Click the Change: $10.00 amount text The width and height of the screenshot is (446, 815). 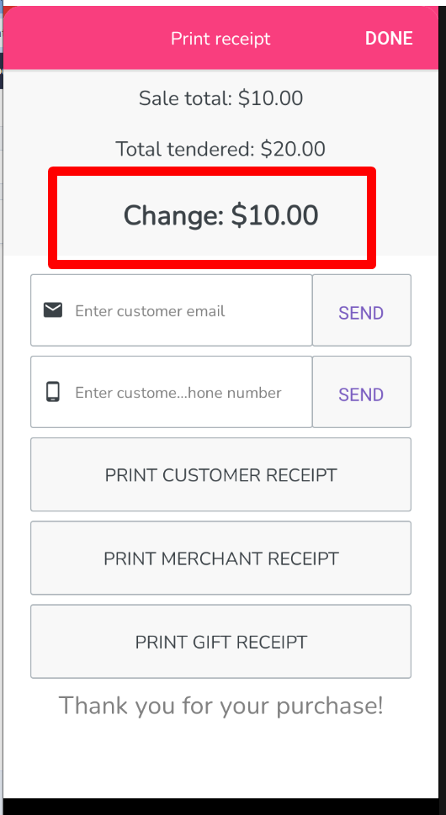click(221, 215)
